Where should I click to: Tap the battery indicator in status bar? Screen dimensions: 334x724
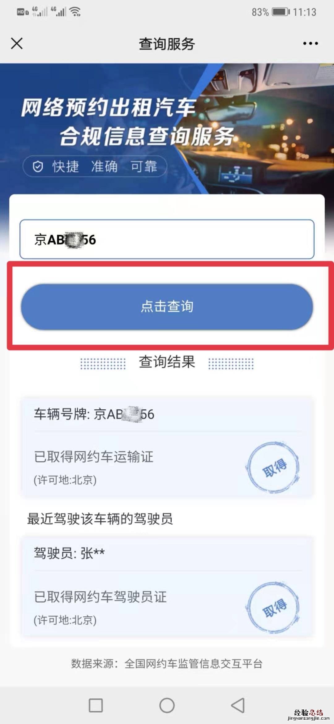281,12
